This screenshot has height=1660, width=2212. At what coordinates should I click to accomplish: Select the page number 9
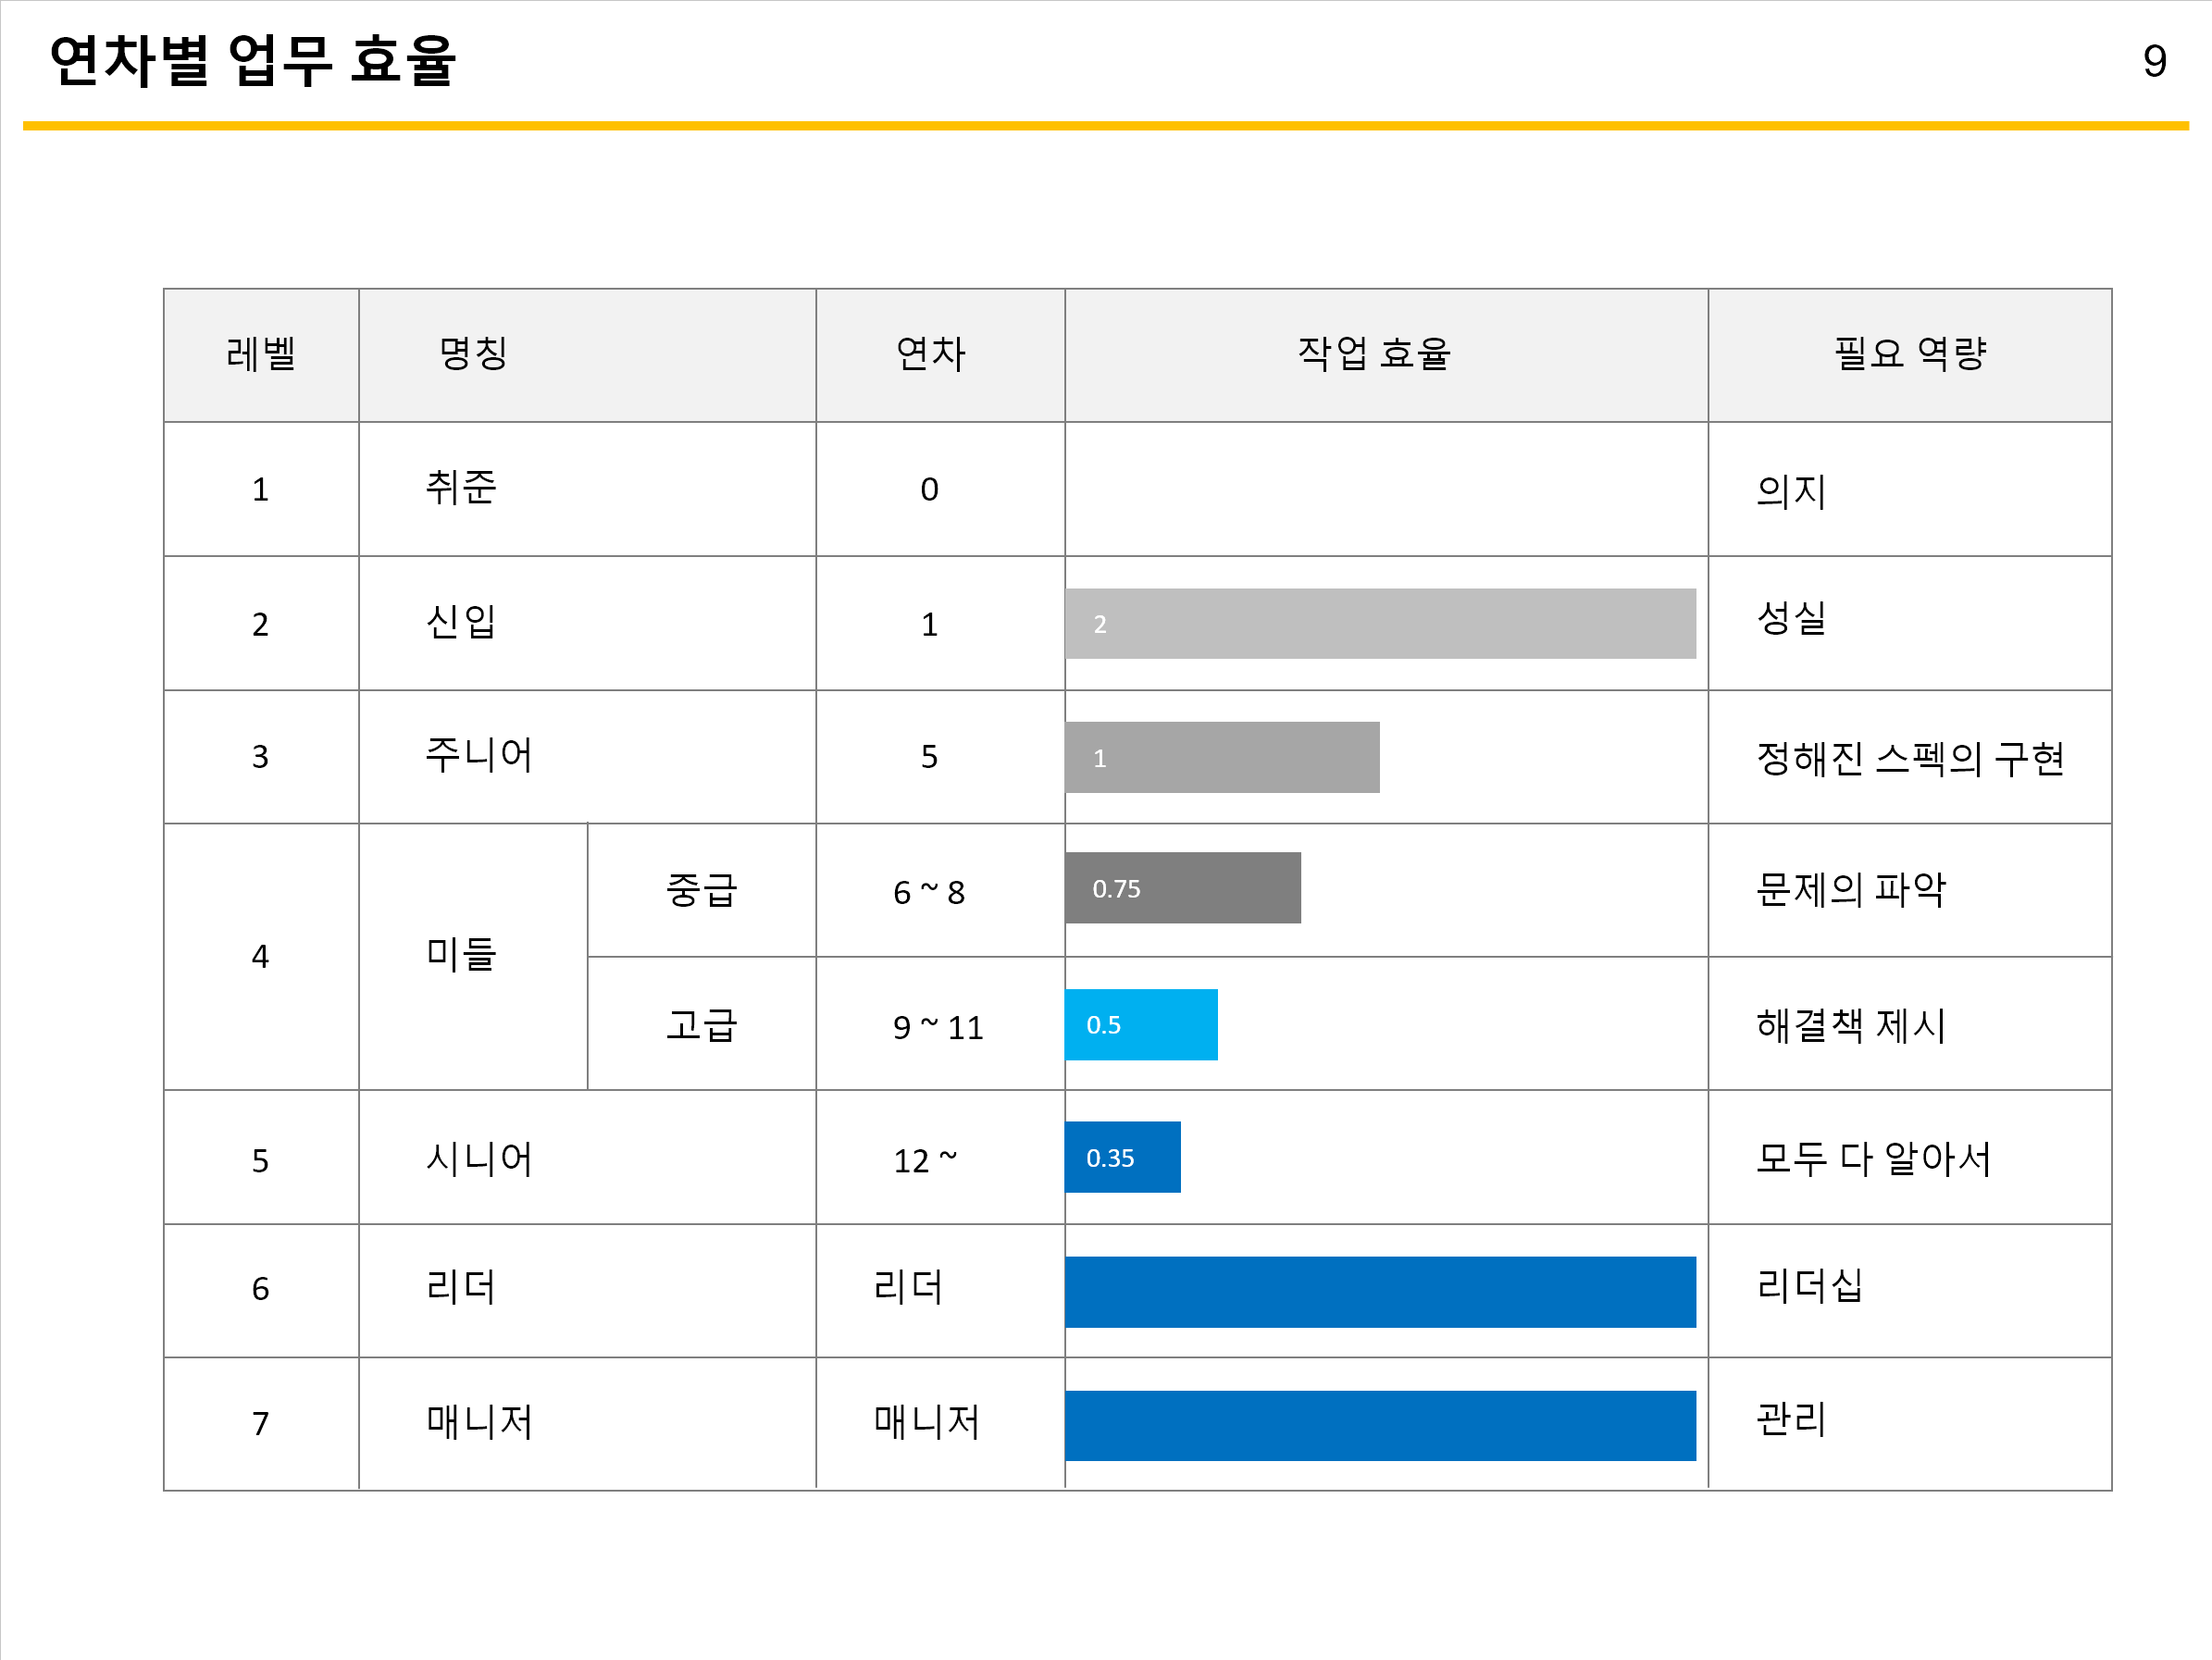point(2154,62)
